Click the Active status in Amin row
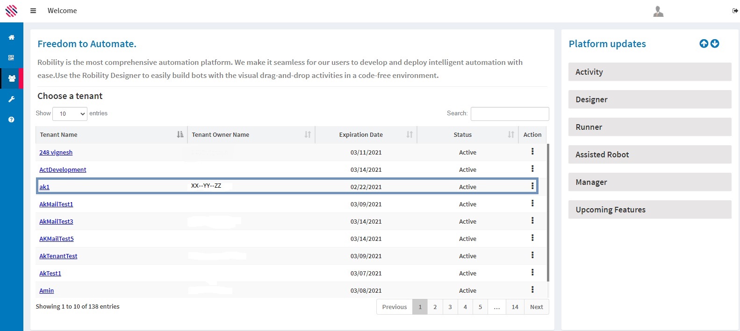 pyautogui.click(x=467, y=290)
